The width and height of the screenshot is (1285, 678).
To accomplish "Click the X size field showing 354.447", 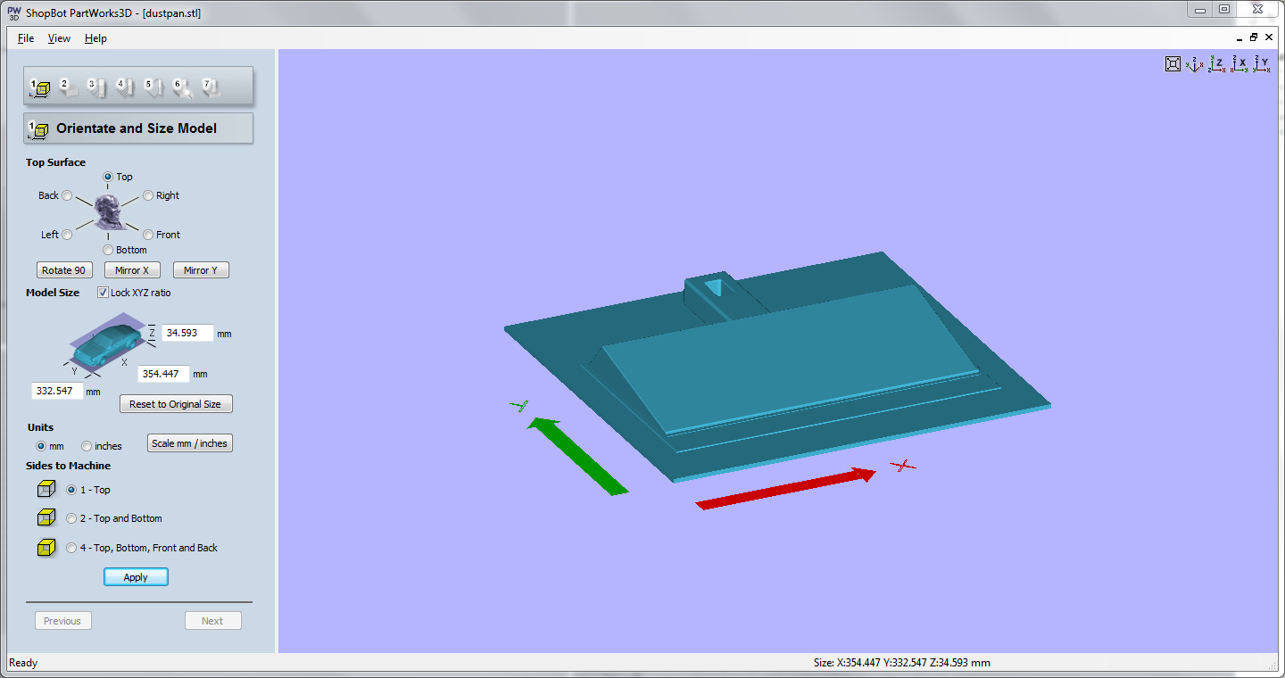I will pyautogui.click(x=163, y=374).
